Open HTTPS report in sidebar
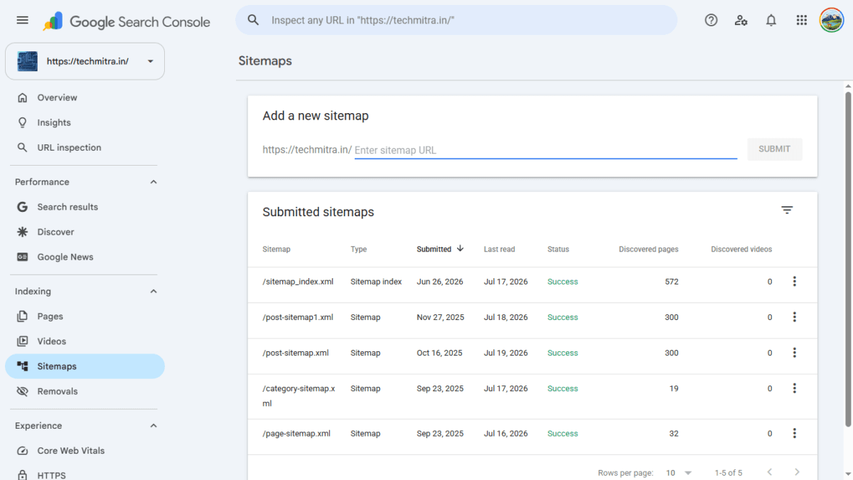 (x=85, y=474)
